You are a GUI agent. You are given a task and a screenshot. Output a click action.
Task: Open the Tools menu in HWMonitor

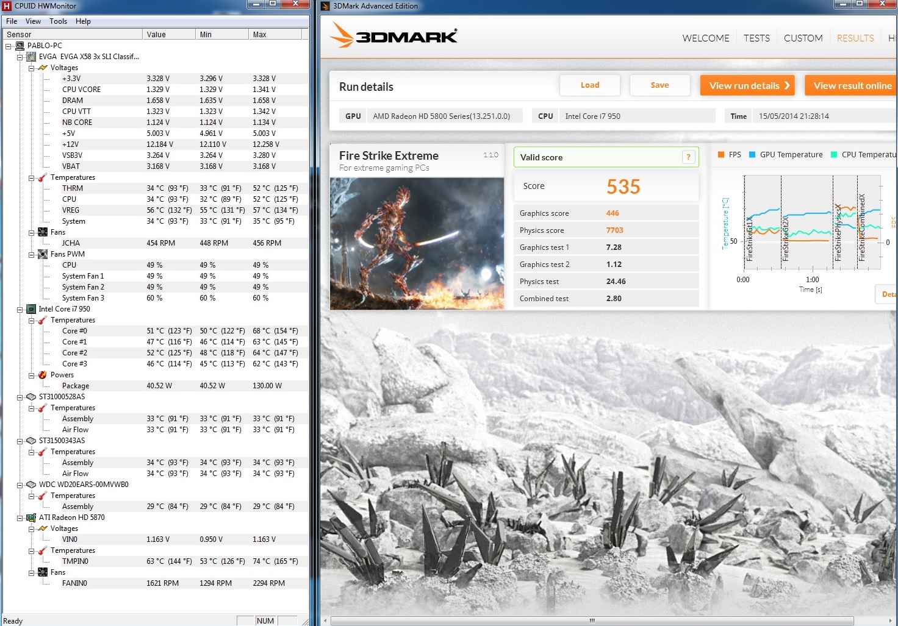coord(58,21)
